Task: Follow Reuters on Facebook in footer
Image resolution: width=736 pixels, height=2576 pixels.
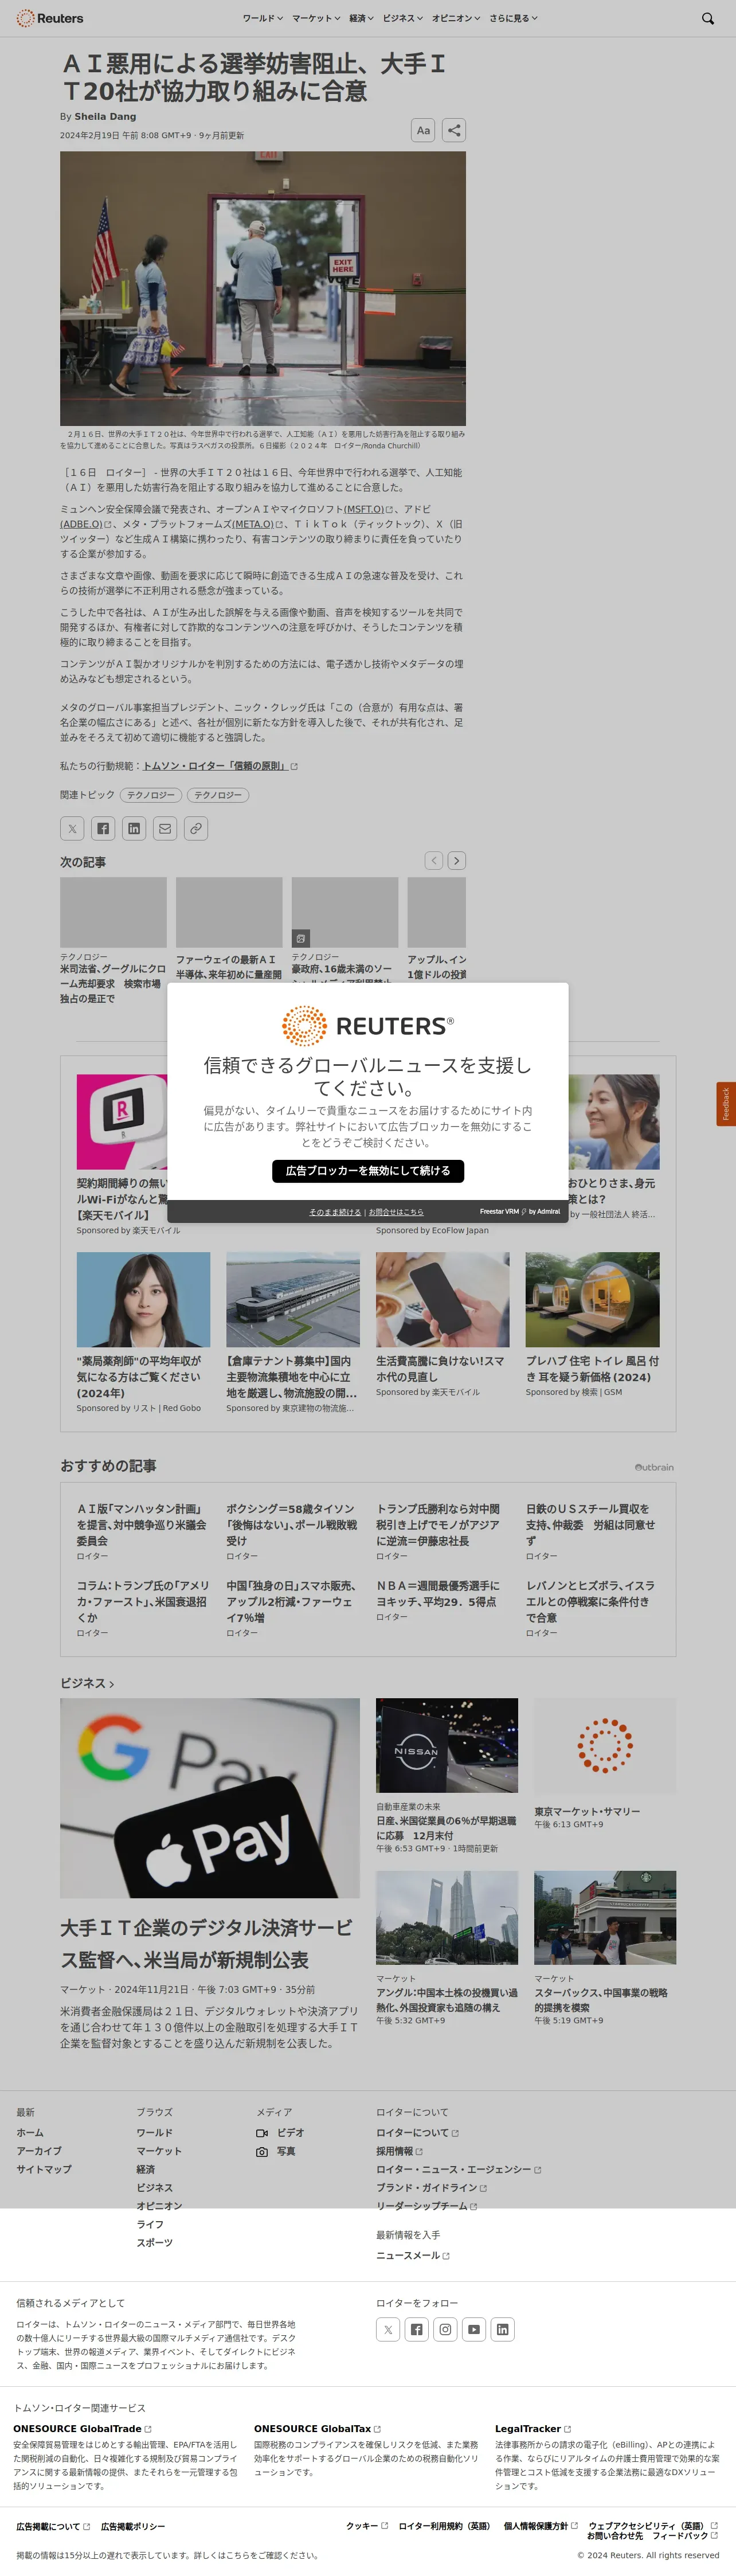Action: (x=416, y=2329)
